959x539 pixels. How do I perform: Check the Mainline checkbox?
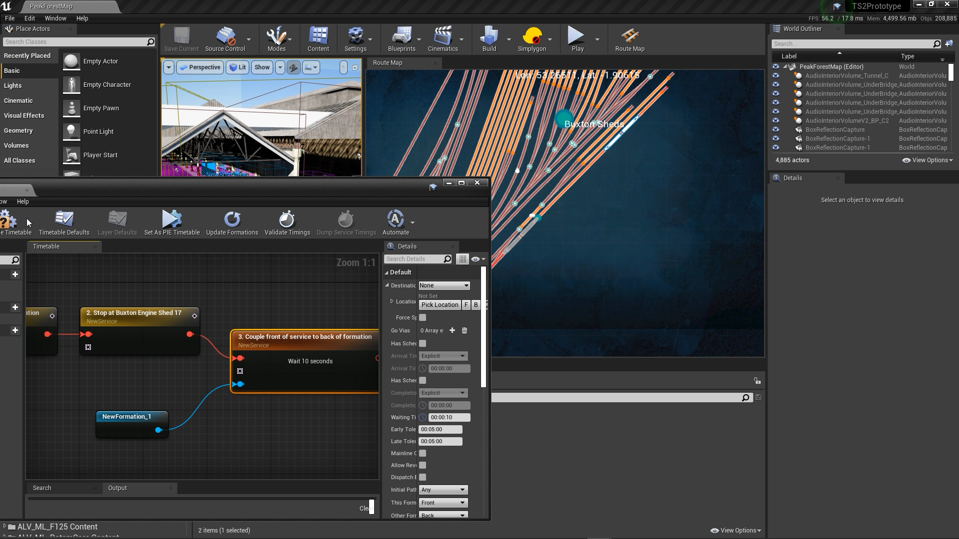[423, 453]
